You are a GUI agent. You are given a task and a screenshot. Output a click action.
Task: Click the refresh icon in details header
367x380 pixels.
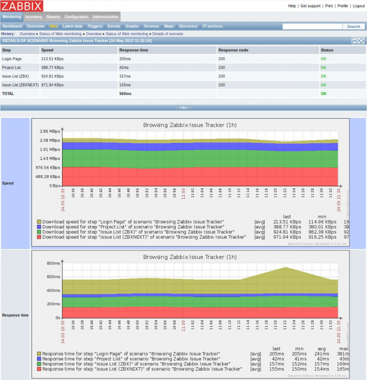tap(354, 41)
